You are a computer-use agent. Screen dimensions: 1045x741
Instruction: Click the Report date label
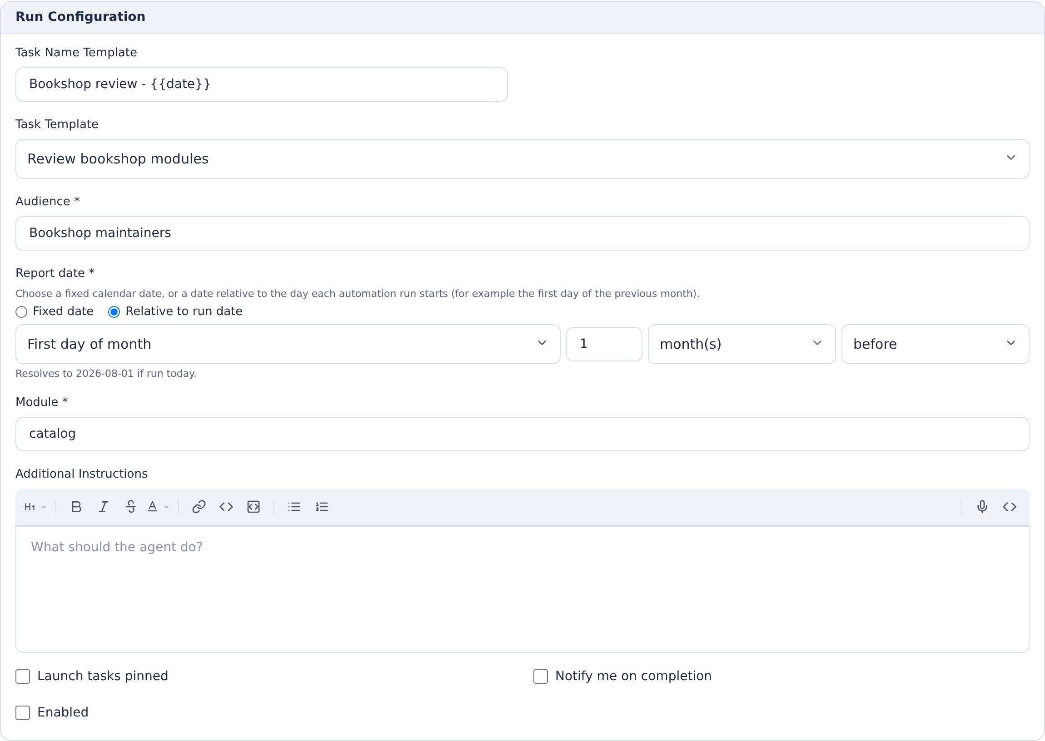coord(55,273)
